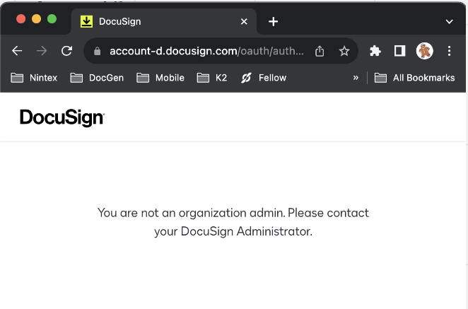
Task: Click the address bar URL
Action: click(206, 51)
